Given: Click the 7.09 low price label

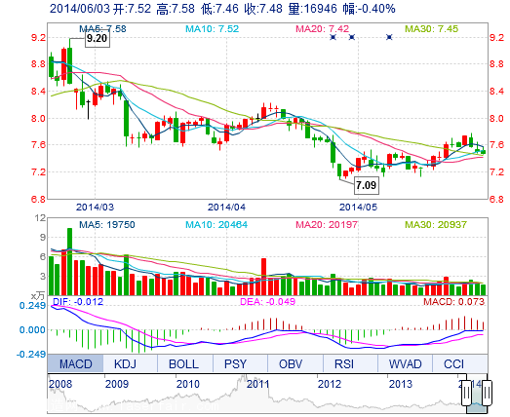Looking at the screenshot, I should pyautogui.click(x=367, y=185).
